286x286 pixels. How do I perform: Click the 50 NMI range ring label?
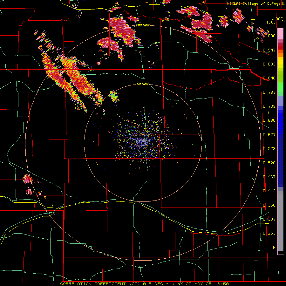(x=143, y=84)
